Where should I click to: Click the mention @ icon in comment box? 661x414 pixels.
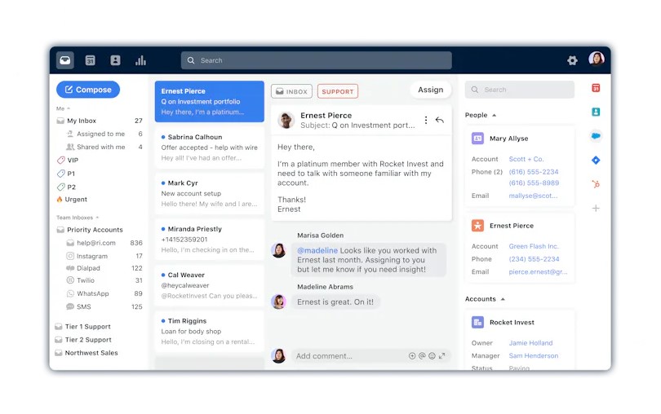(422, 356)
